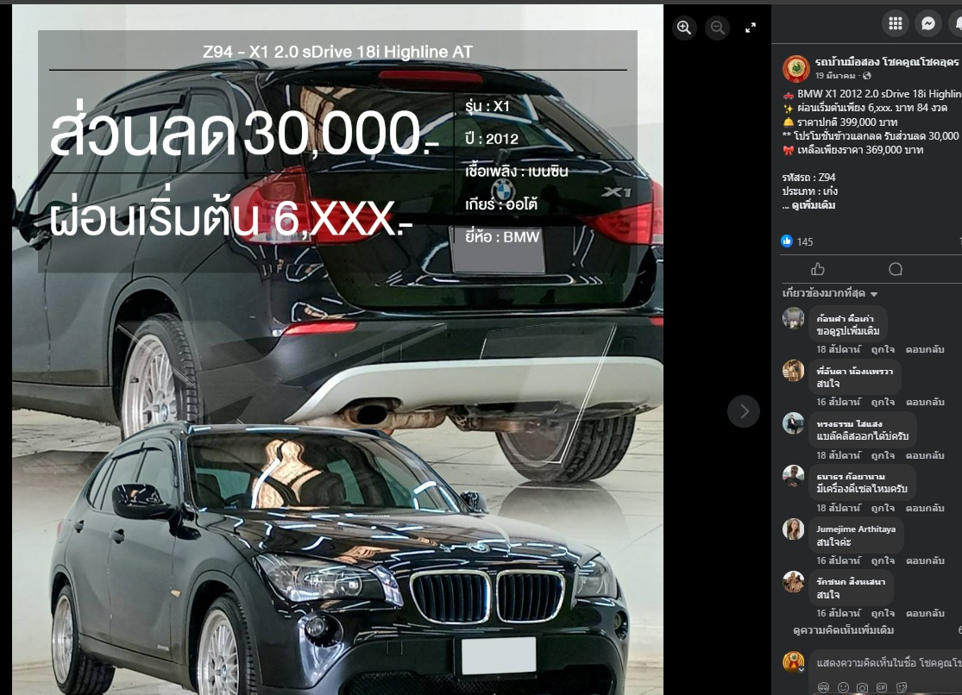The image size is (962, 695).
Task: Open the page's profile picture
Action: point(795,68)
